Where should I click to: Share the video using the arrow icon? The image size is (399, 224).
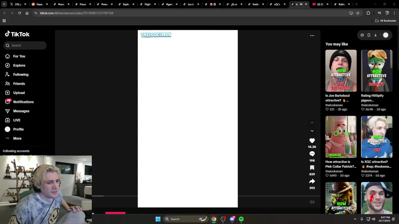pos(312,181)
